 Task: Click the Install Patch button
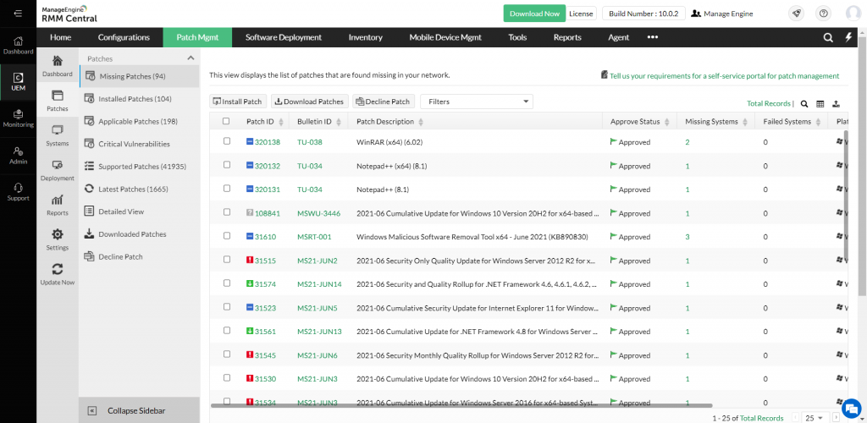[x=238, y=102]
